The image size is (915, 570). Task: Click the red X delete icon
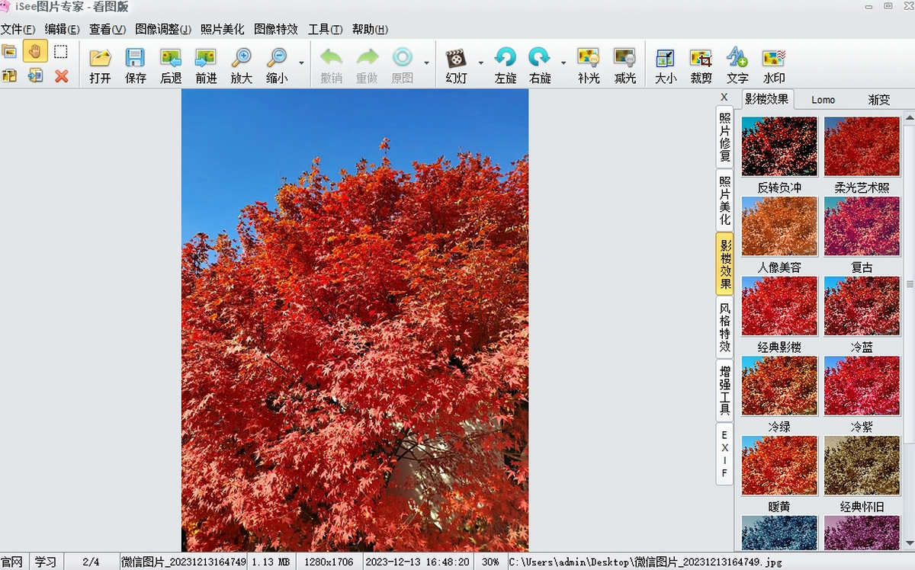click(x=61, y=75)
